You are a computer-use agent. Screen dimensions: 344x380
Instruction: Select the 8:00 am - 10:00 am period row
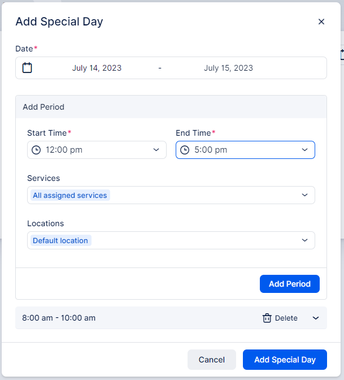click(171, 318)
